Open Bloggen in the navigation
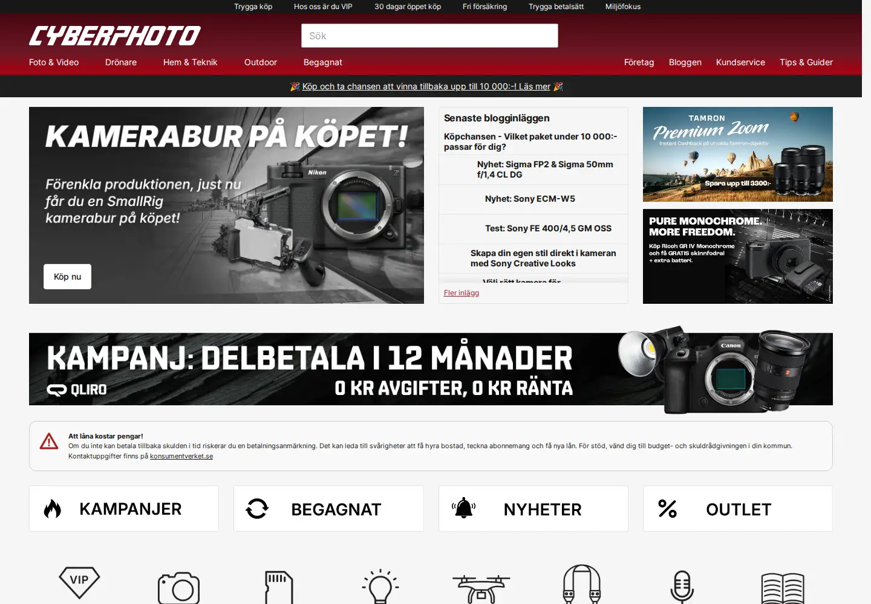Viewport: 871px width, 604px height. point(685,62)
